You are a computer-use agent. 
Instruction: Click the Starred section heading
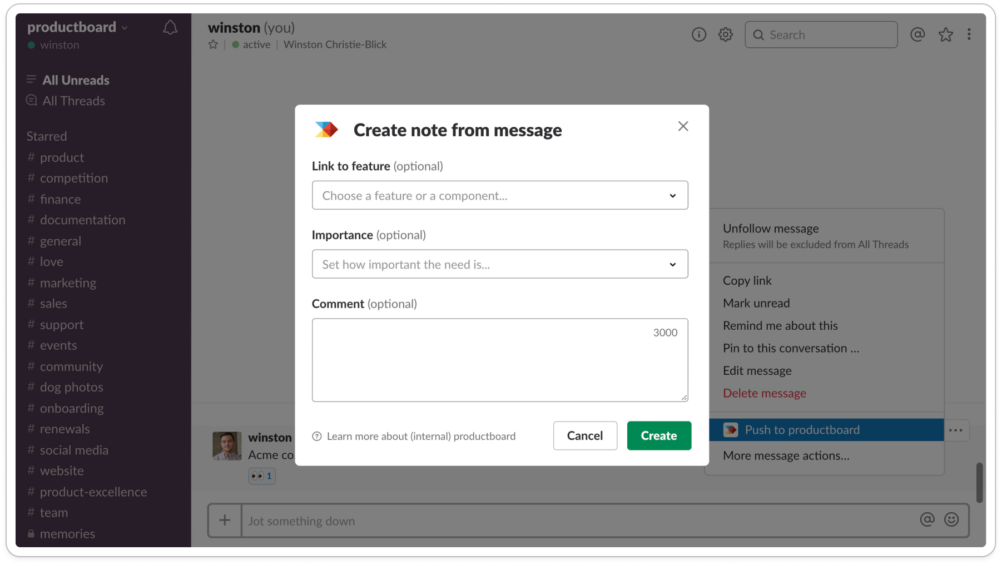47,136
